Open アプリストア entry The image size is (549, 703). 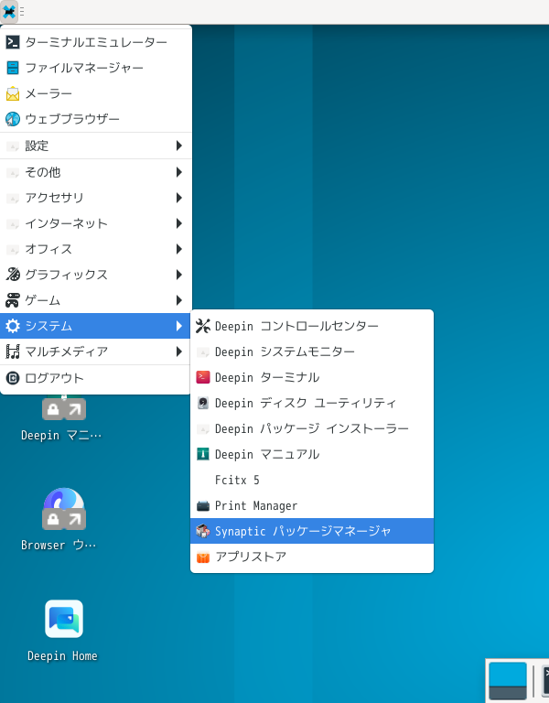(x=312, y=557)
